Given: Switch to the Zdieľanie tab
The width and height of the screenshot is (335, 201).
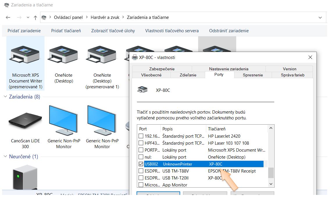Looking at the screenshot, I should (x=188, y=75).
